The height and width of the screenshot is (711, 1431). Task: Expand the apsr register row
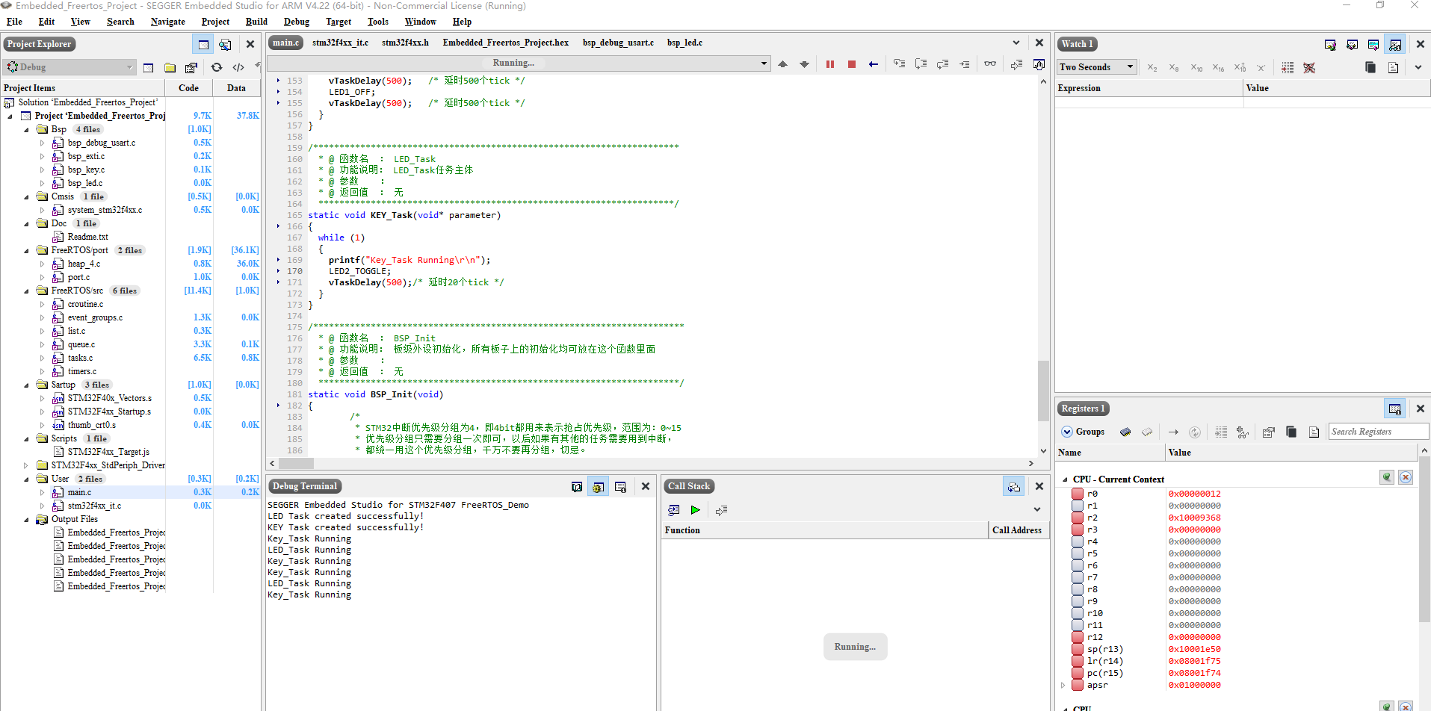click(1063, 685)
